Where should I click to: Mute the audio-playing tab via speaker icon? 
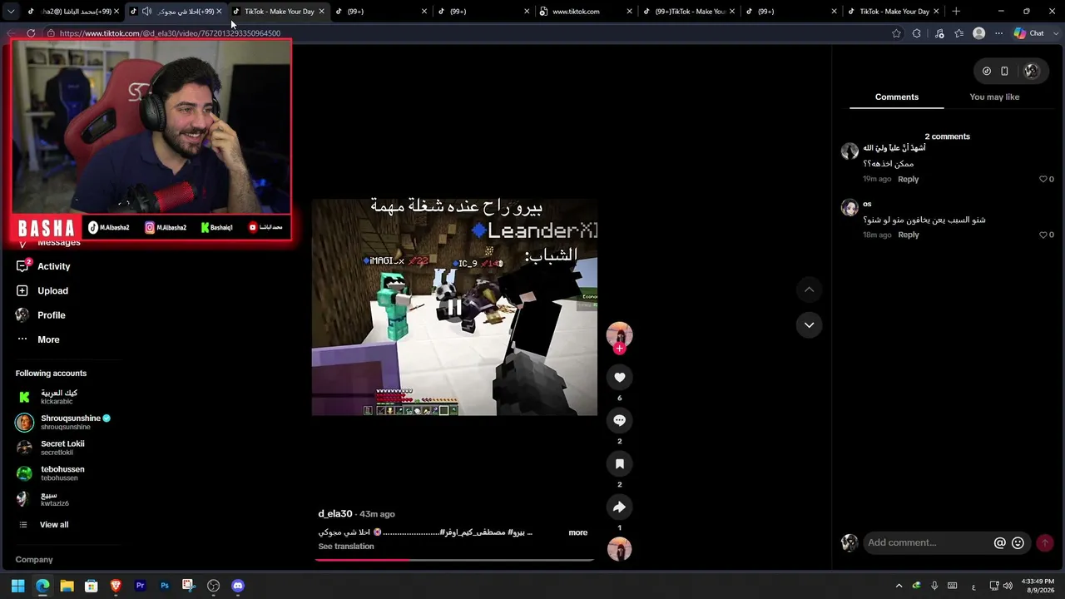(146, 12)
